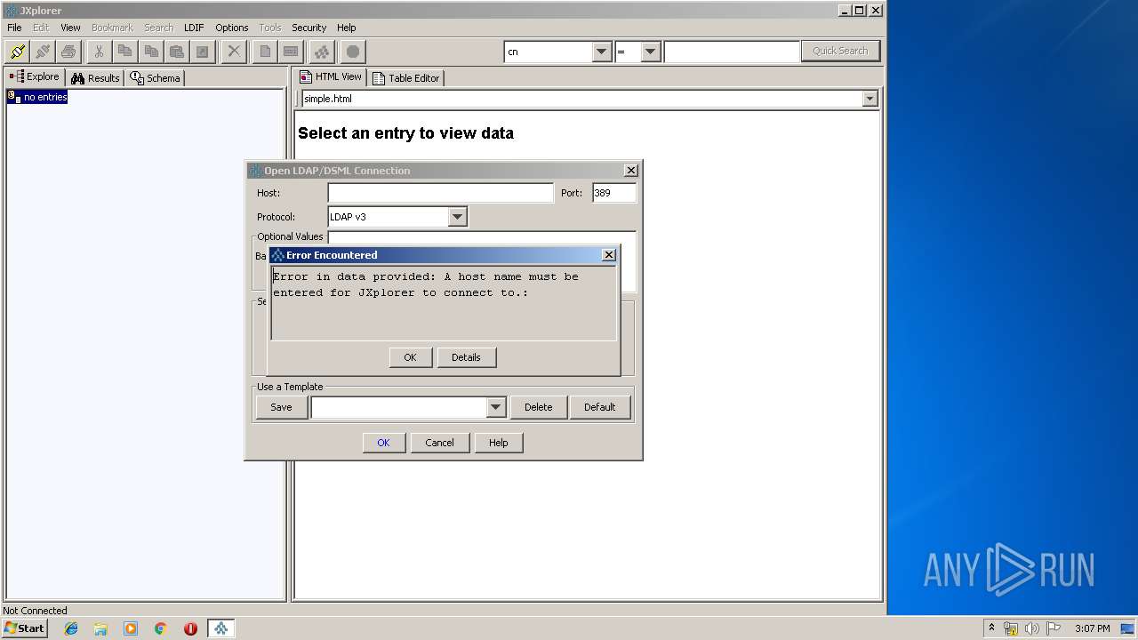The image size is (1138, 640).
Task: Click the Action Center flag icon
Action: pos(1054,628)
